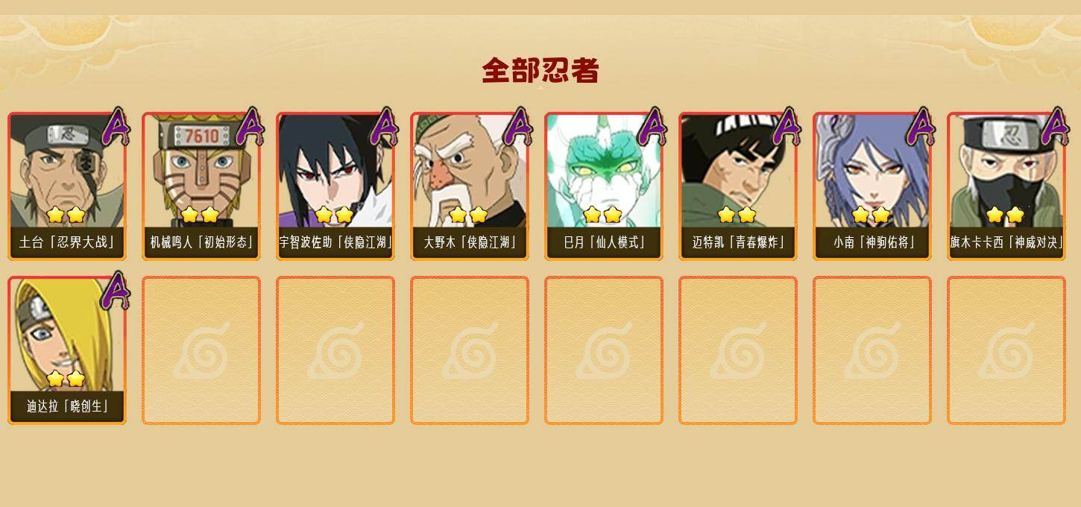Click the star rating on 机械鸣人 card
This screenshot has height=507, width=1081.
pyautogui.click(x=200, y=215)
